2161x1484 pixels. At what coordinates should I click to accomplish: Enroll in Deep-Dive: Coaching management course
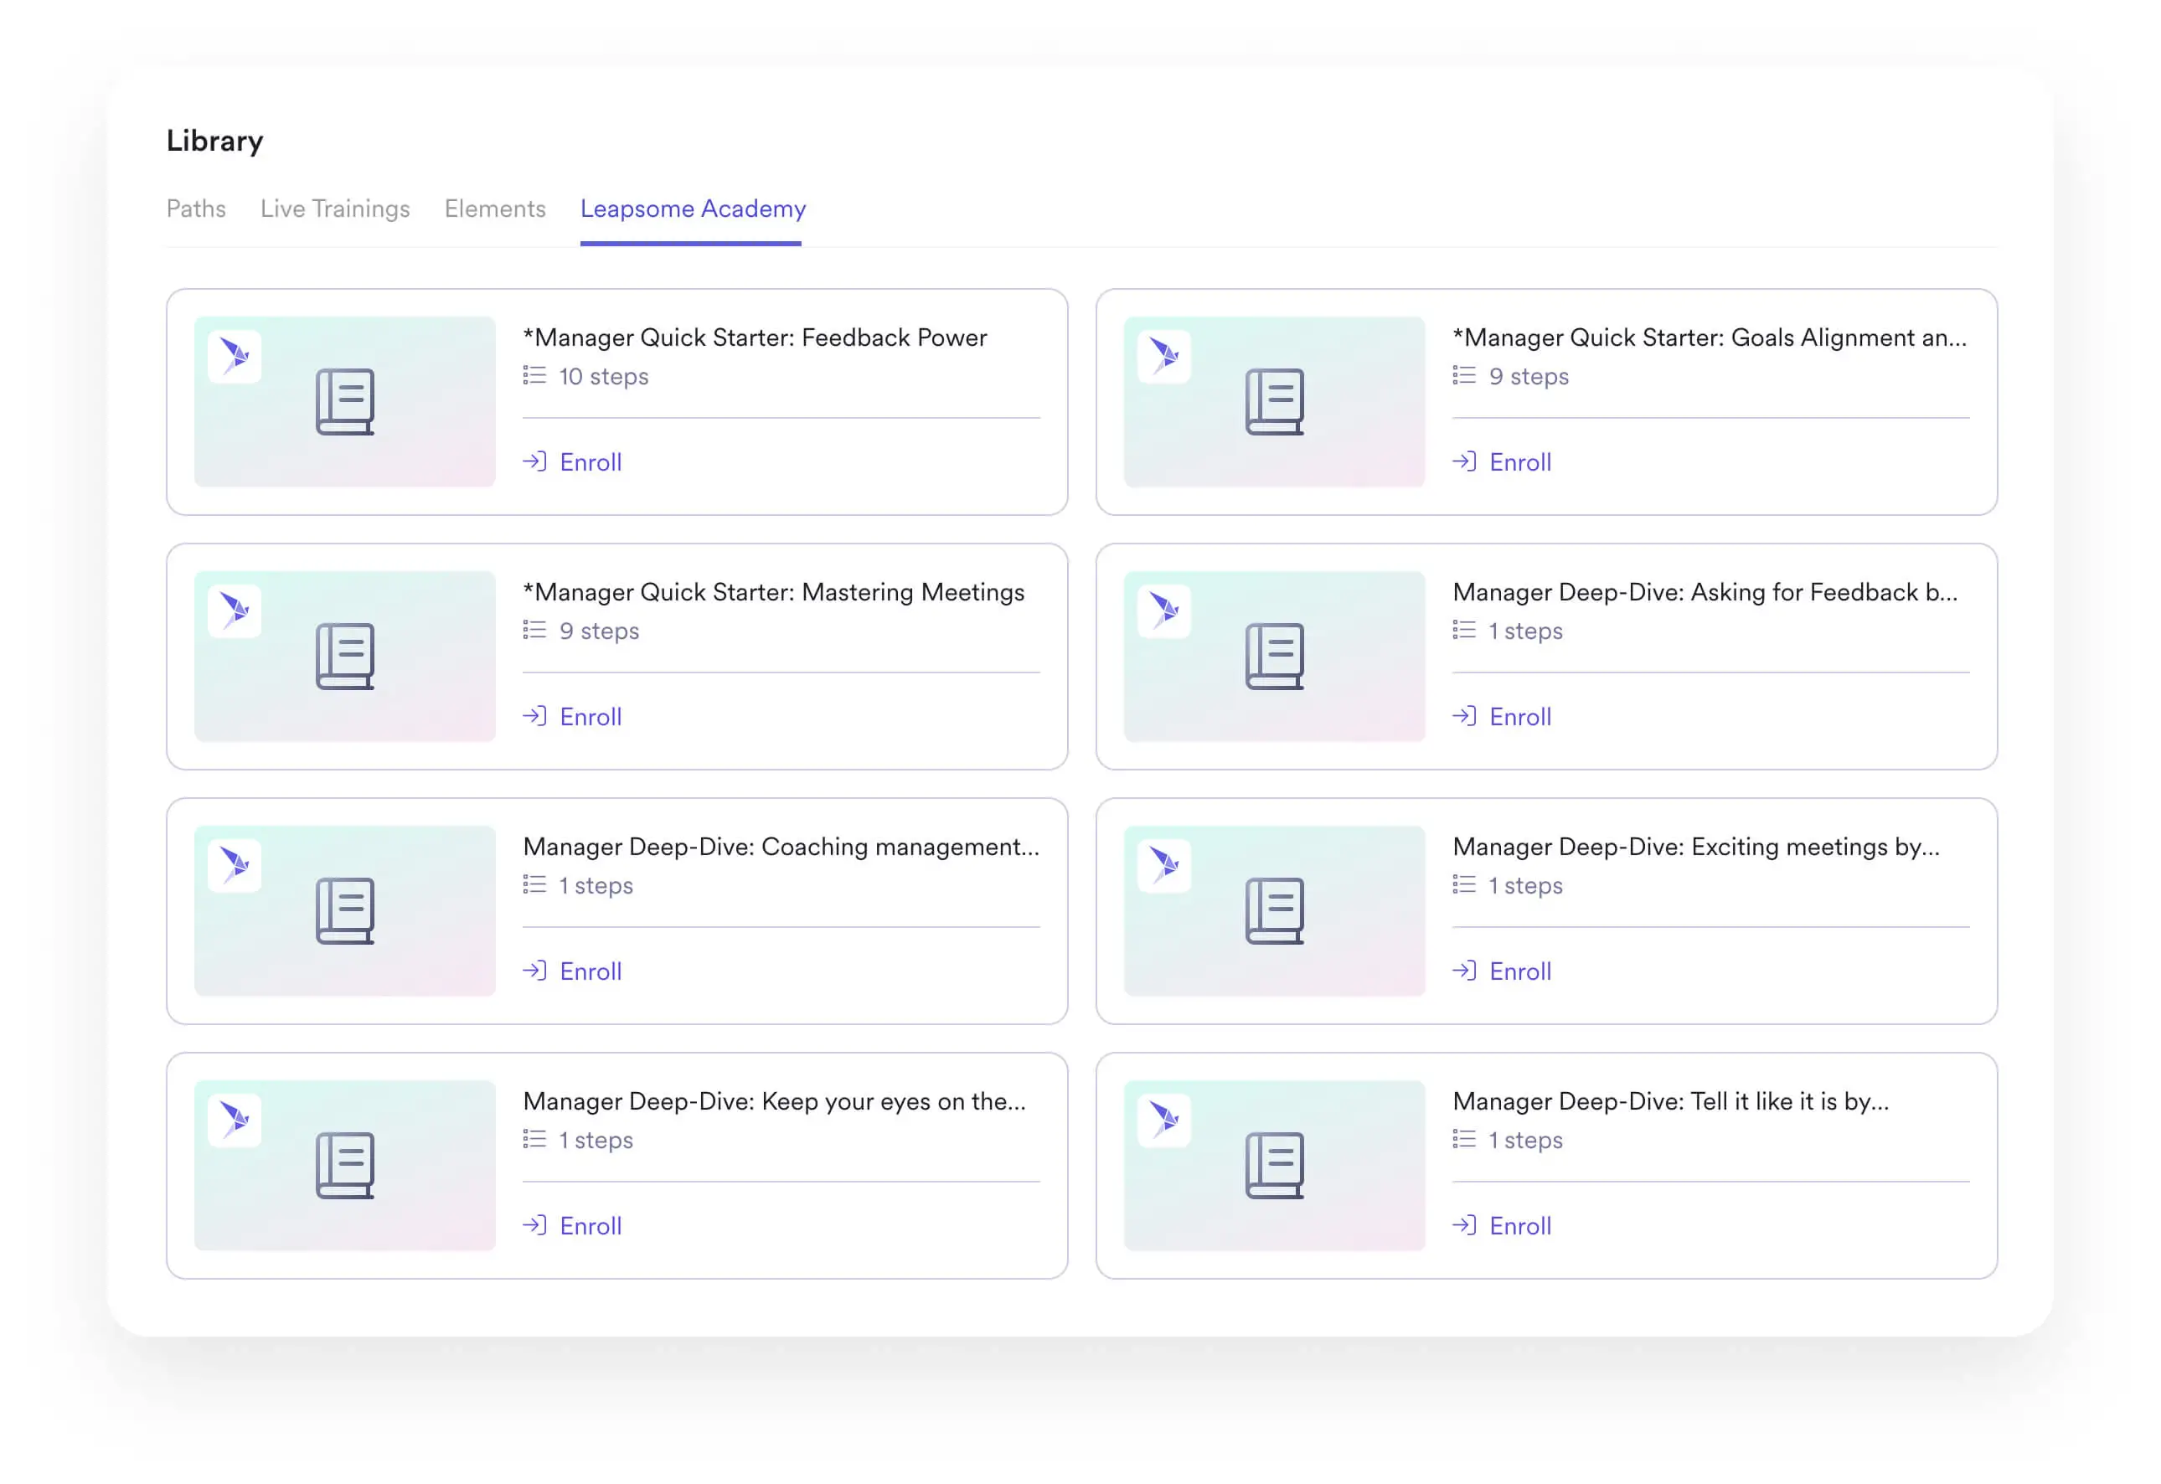click(573, 971)
